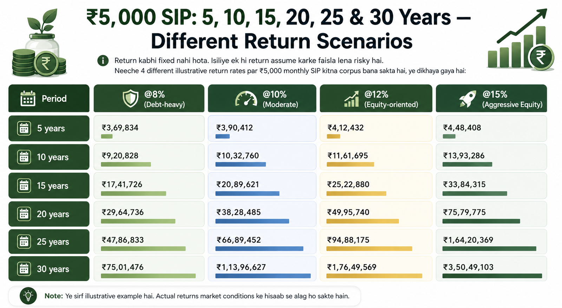562x308 pixels.
Task: Select the 5 years period row
Action: tap(49, 128)
